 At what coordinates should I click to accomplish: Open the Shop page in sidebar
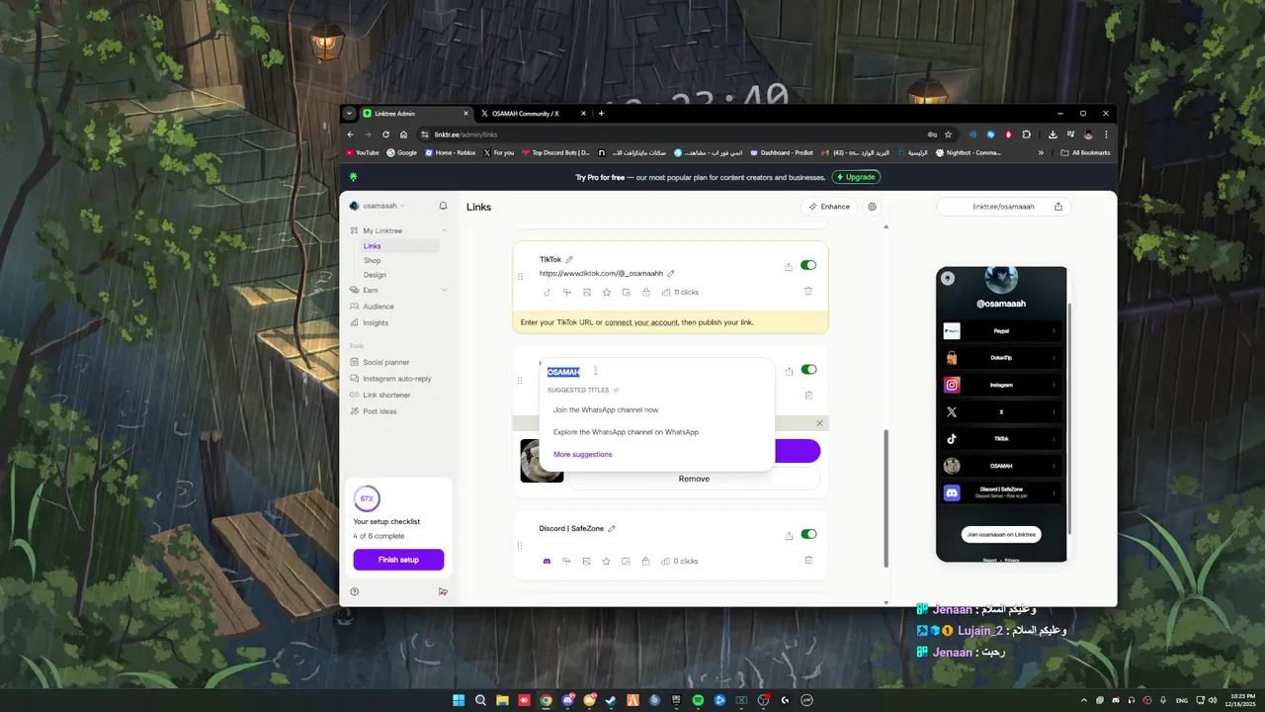pos(372,260)
